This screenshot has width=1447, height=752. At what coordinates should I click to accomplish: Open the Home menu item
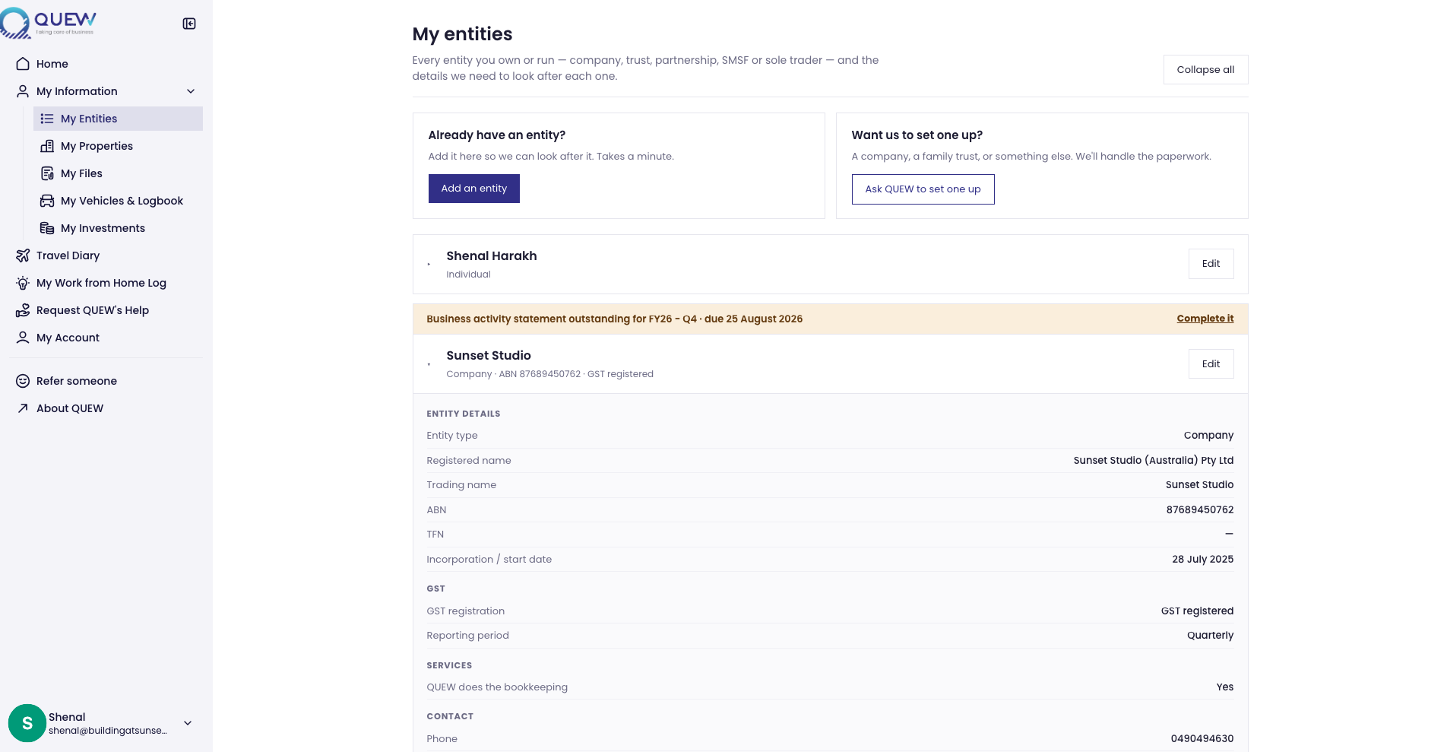pos(106,64)
